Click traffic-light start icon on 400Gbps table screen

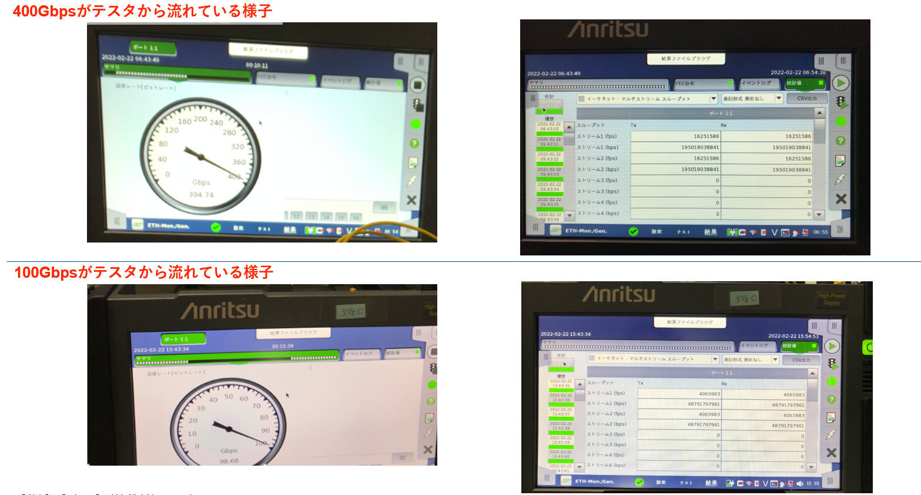click(x=842, y=103)
